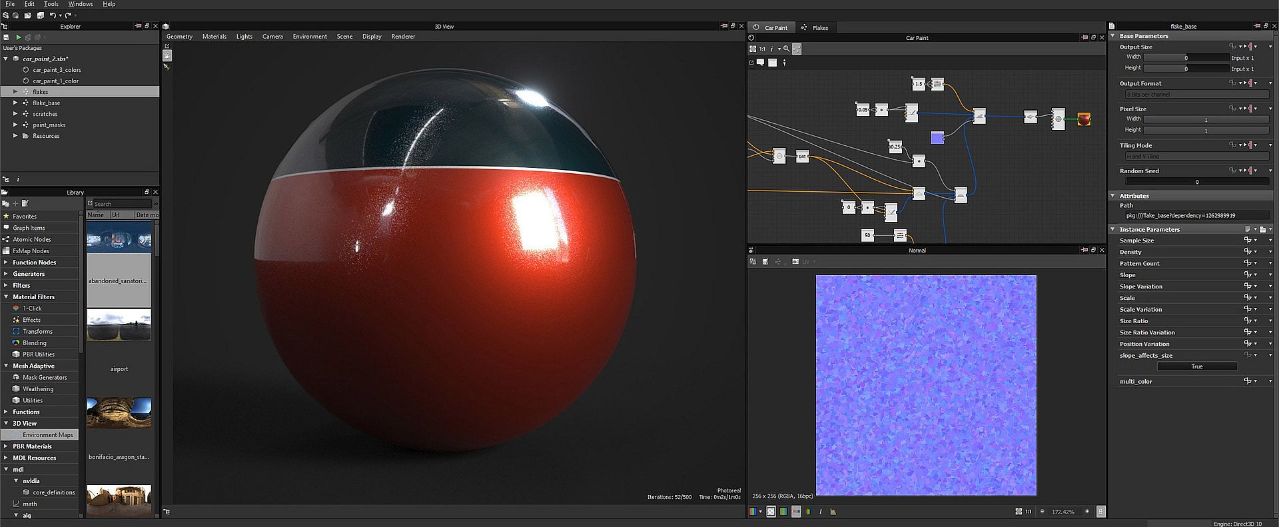Viewport: 1279px width, 527px height.
Task: Click the undo arrow in the main toolbar
Action: tap(53, 15)
